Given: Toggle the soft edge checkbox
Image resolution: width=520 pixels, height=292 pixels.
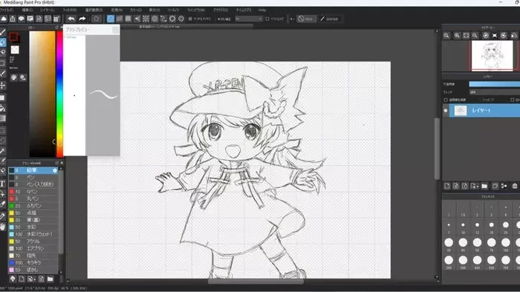Looking at the screenshot, I should pos(267,19).
